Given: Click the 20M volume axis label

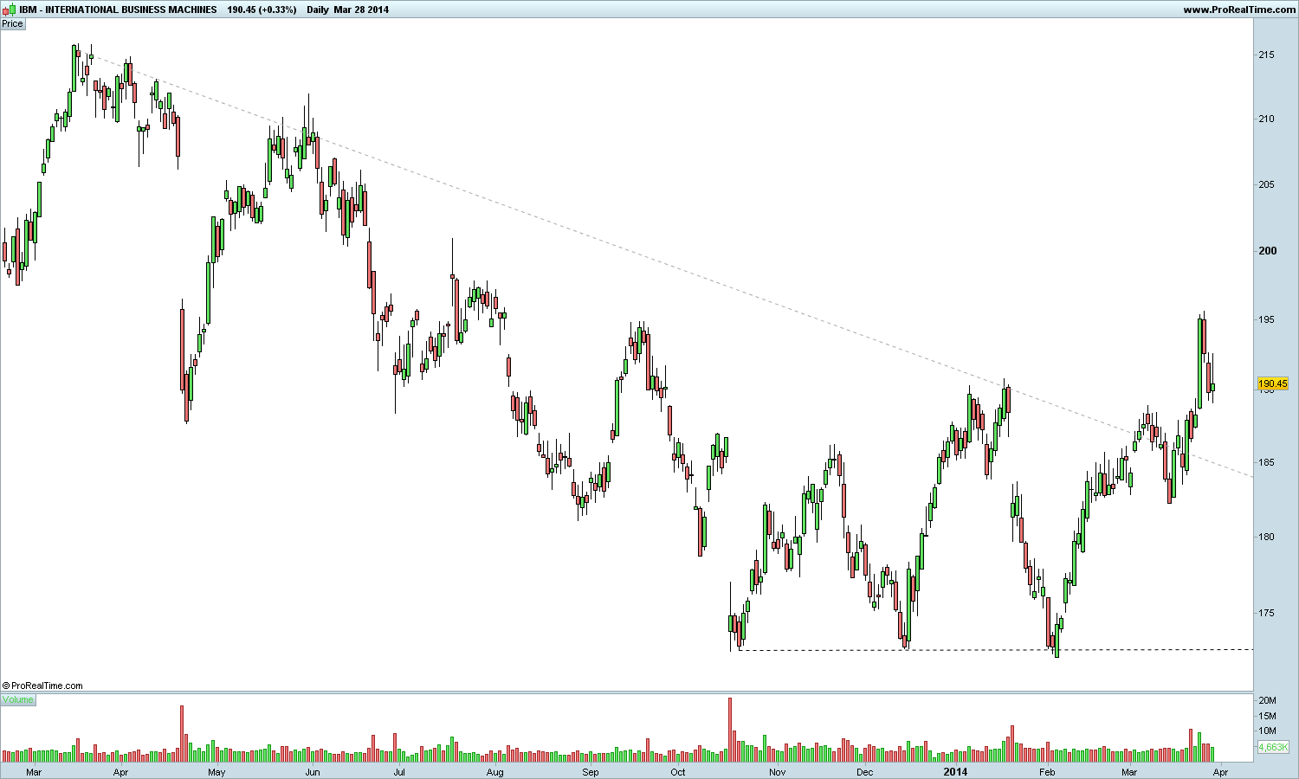Looking at the screenshot, I should pos(1268,700).
